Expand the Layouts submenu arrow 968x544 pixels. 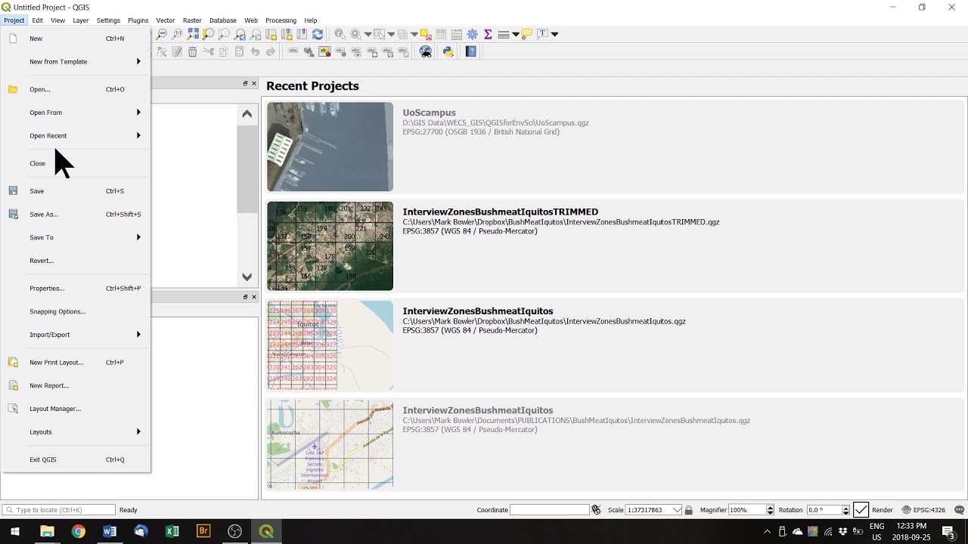pos(138,432)
